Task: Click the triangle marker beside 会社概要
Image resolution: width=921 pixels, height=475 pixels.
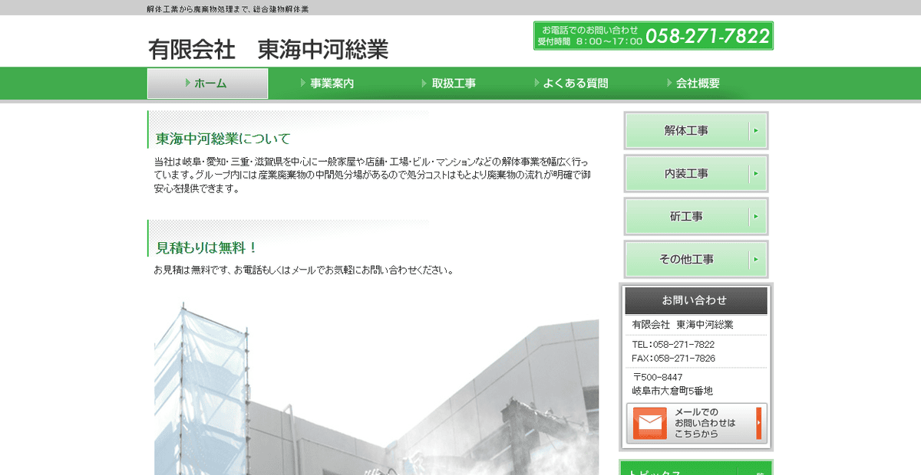Action: tap(668, 83)
